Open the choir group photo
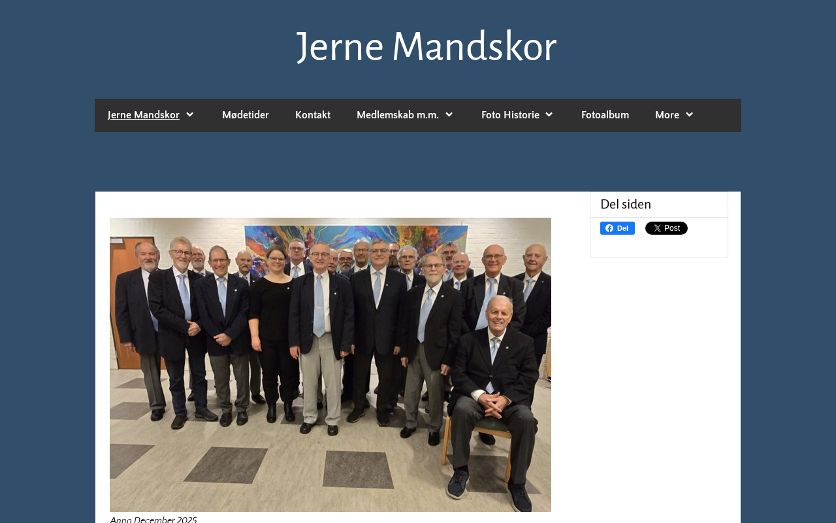This screenshot has height=523, width=836. [330, 365]
